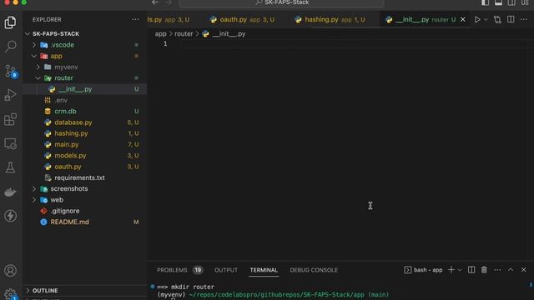Open the new terminal launch profile dropdown
The height and width of the screenshot is (300, 534).
[x=460, y=270]
